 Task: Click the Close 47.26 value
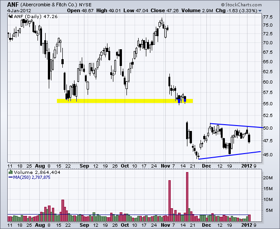tap(164, 10)
